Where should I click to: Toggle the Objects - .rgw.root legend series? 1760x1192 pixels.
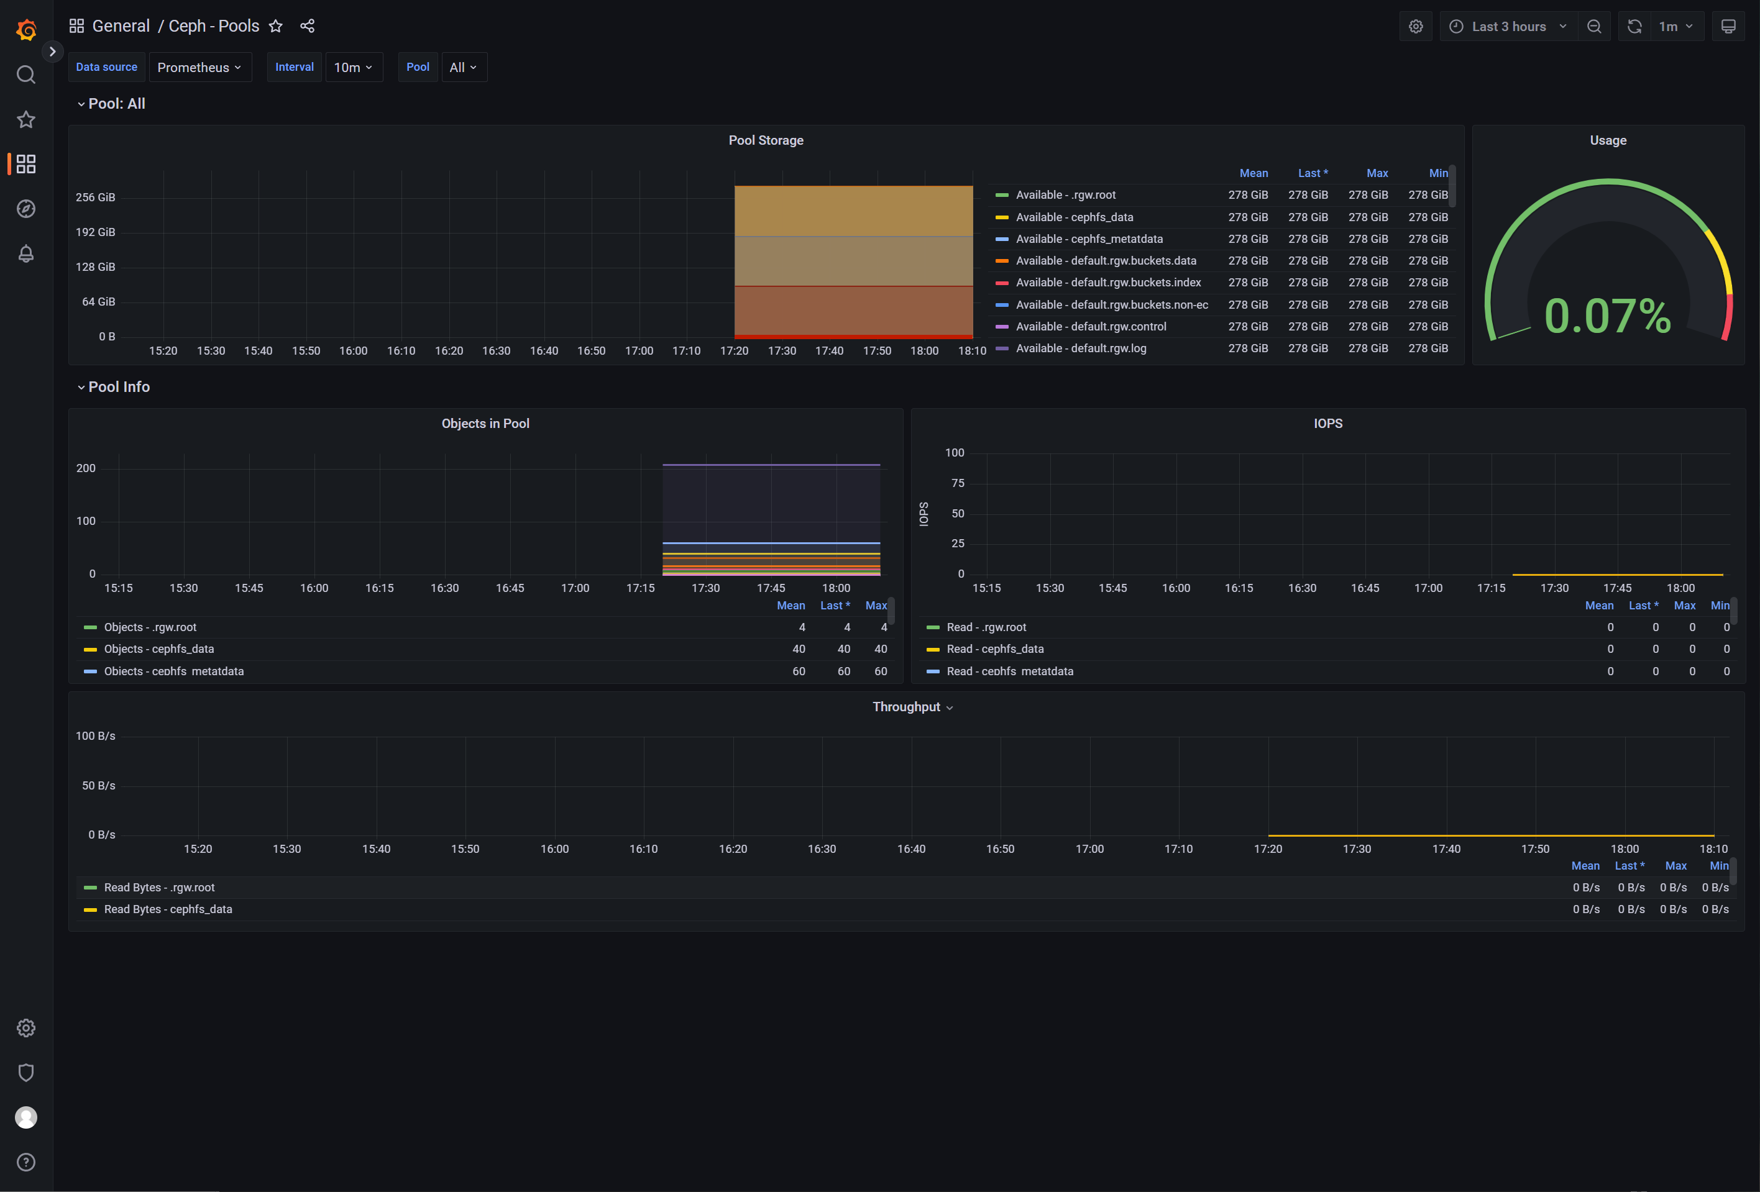click(150, 627)
